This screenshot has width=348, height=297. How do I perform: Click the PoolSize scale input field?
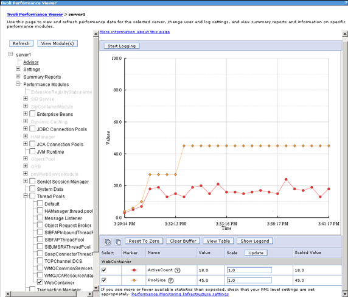[x=249, y=281]
